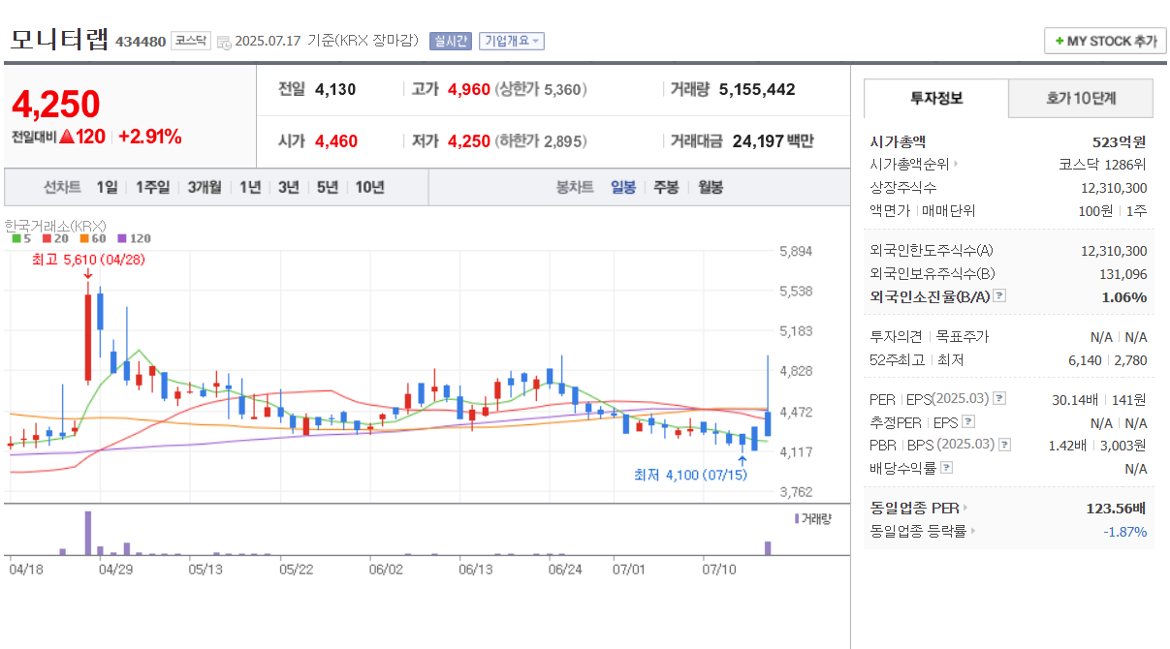Click the current price 4,250

56,104
